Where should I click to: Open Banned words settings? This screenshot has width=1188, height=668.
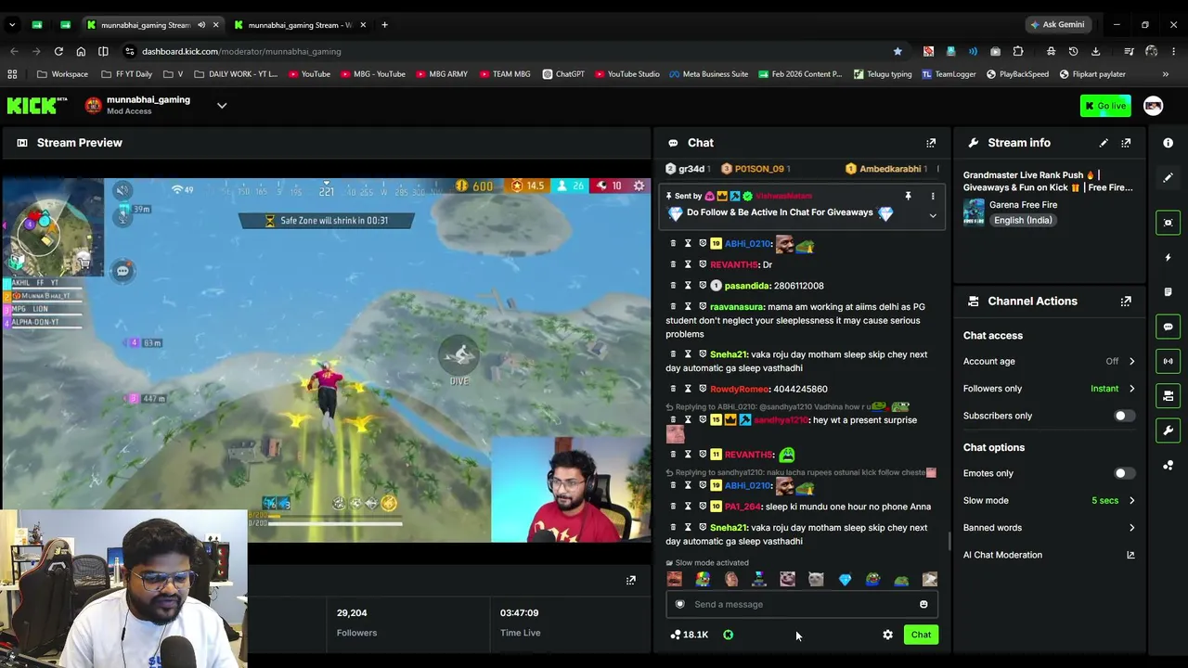pos(1049,528)
